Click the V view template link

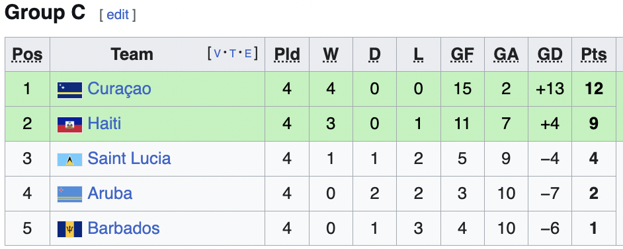[x=218, y=53]
